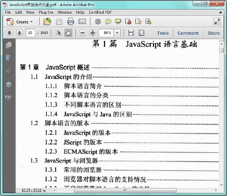Image resolution: width=227 pixels, height=196 pixels.
Task: Click the horizontal scrollbar left arrow
Action: pyautogui.click(x=54, y=190)
